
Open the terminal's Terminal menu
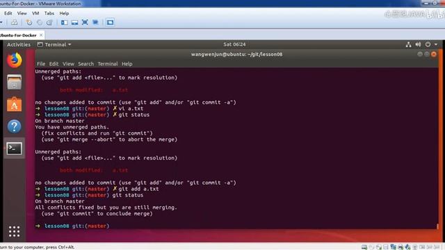click(108, 64)
